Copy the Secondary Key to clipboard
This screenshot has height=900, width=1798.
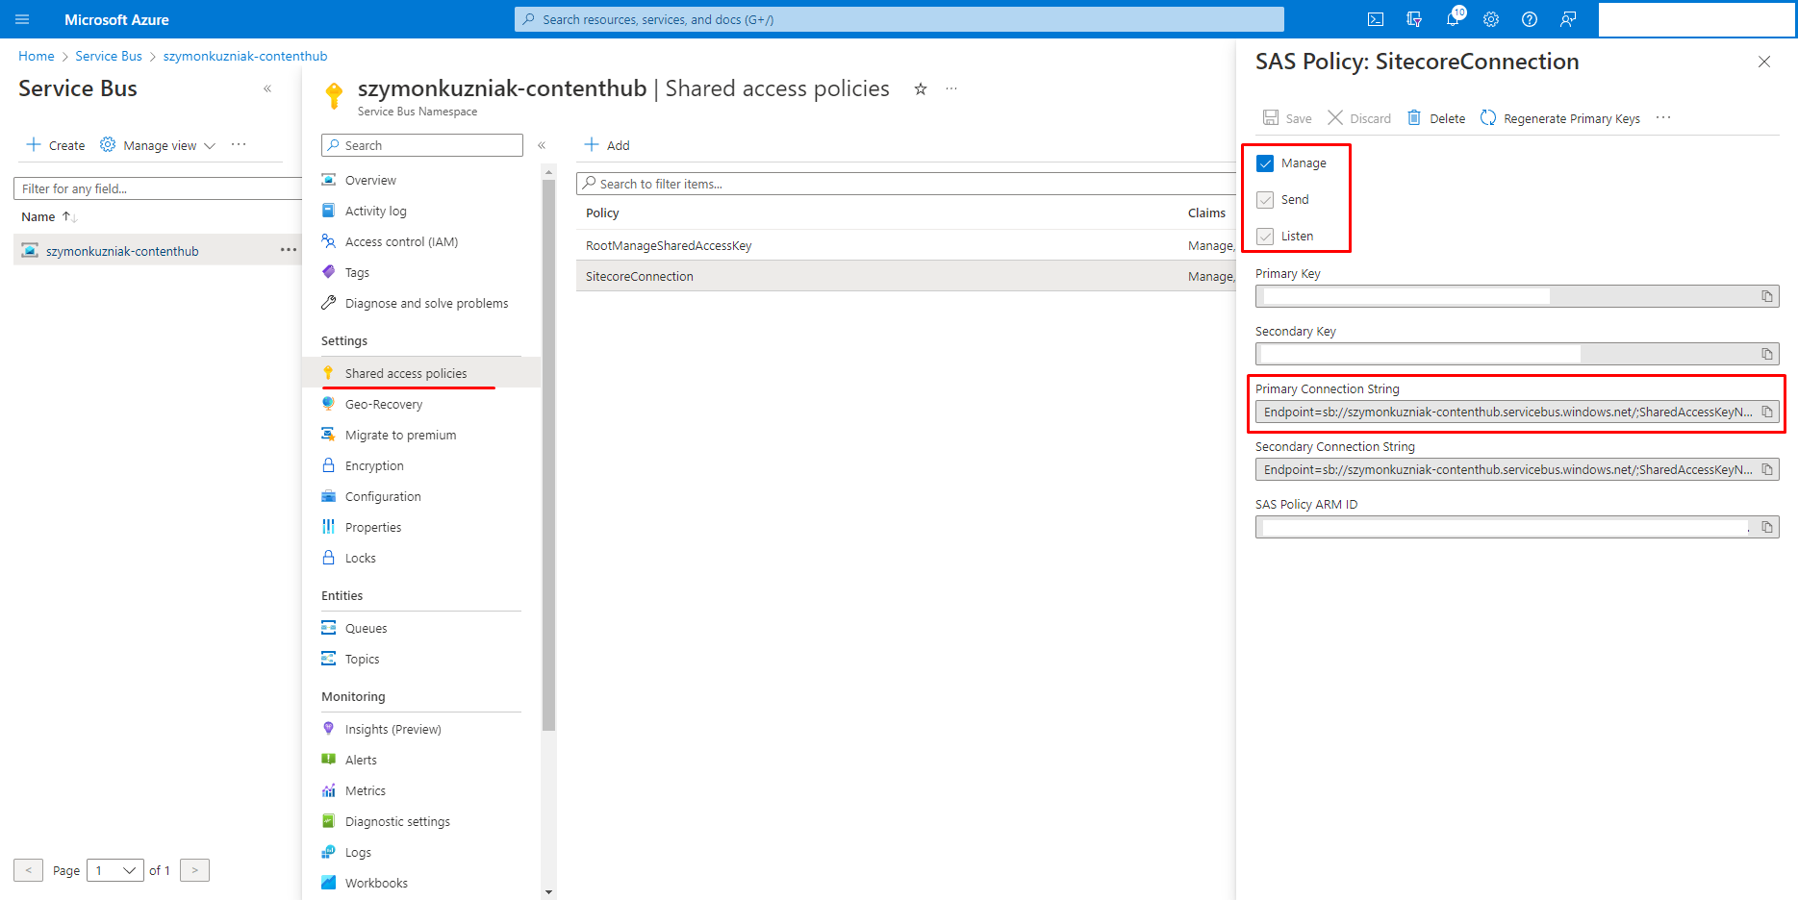coord(1767,354)
